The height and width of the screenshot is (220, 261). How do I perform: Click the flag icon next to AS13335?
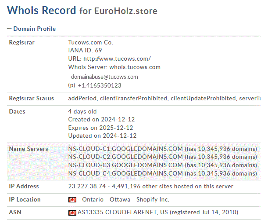point(72,213)
